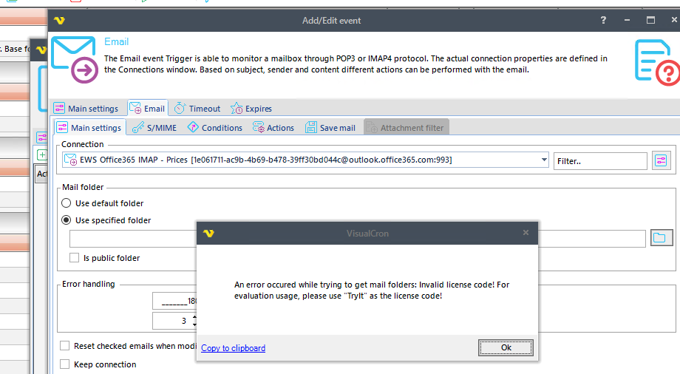Enable Is public folder checkbox
680x374 pixels.
(74, 258)
